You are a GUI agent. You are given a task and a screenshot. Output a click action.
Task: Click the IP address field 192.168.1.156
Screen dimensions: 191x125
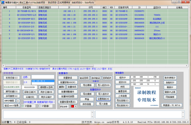tap(145, 77)
